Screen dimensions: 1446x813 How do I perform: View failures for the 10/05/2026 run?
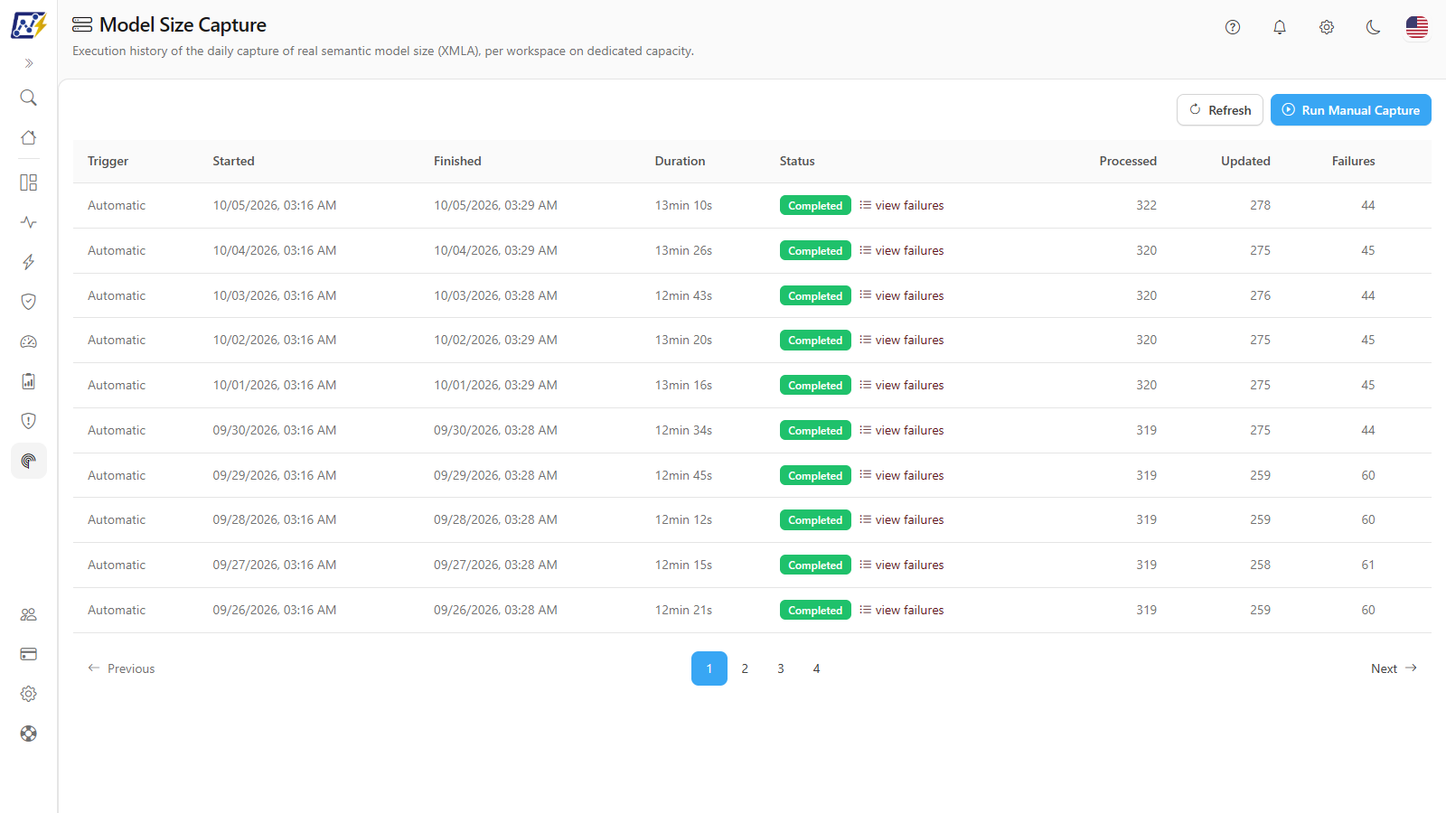click(902, 205)
